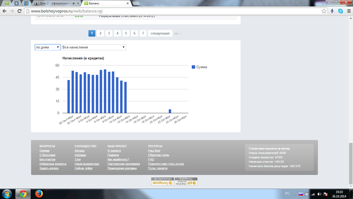The width and height of the screenshot is (353, 199).
Task: Switch to the VK pinned tab
Action: (x=17, y=3)
